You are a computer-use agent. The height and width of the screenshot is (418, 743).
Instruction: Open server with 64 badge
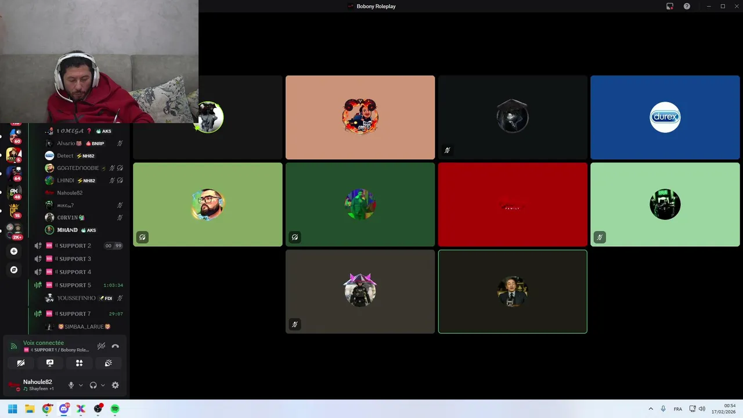point(14,173)
